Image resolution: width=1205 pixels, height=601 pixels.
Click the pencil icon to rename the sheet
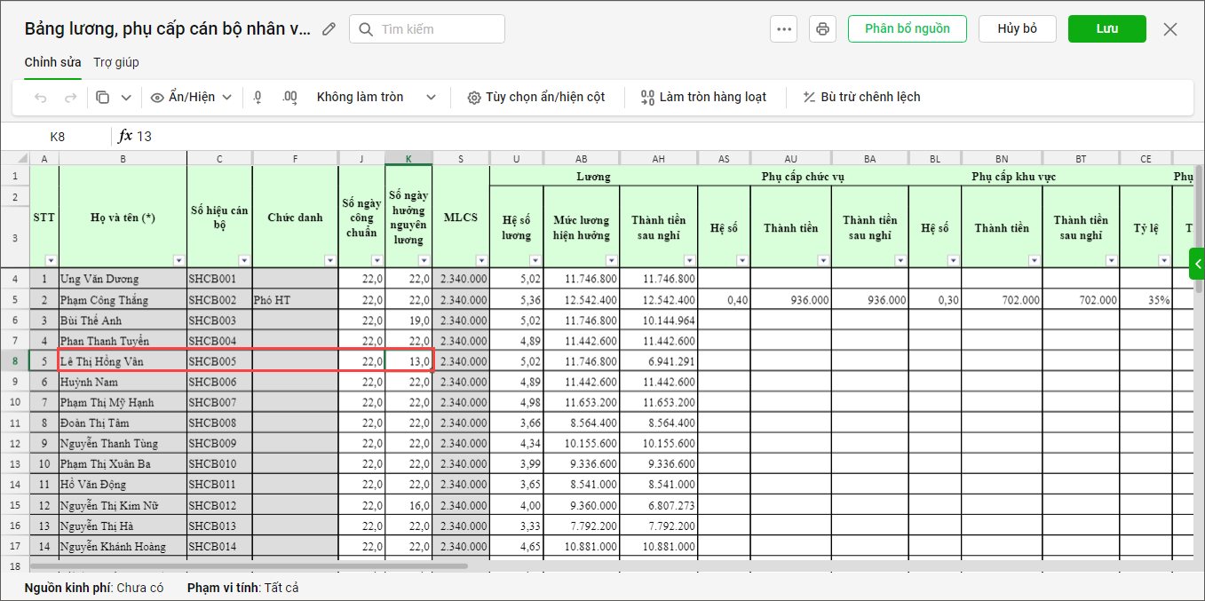329,29
